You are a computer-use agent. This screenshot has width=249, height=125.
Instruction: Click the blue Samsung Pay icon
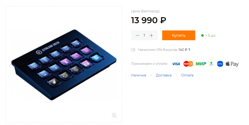click(220, 64)
